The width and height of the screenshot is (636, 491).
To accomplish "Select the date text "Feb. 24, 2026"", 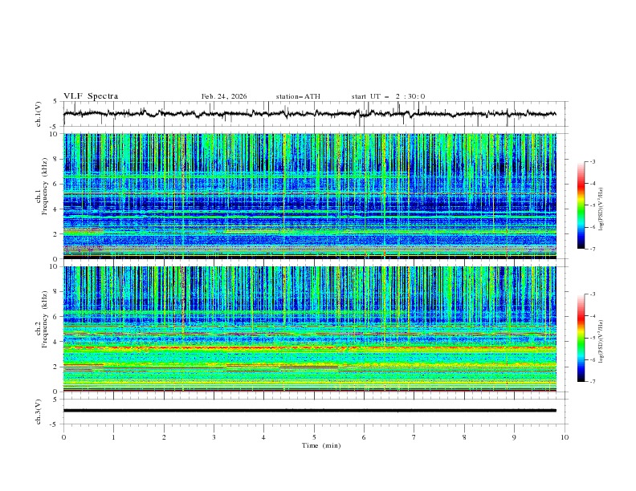I will (x=224, y=96).
